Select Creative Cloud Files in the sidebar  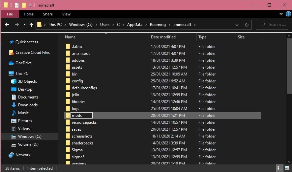click(33, 53)
